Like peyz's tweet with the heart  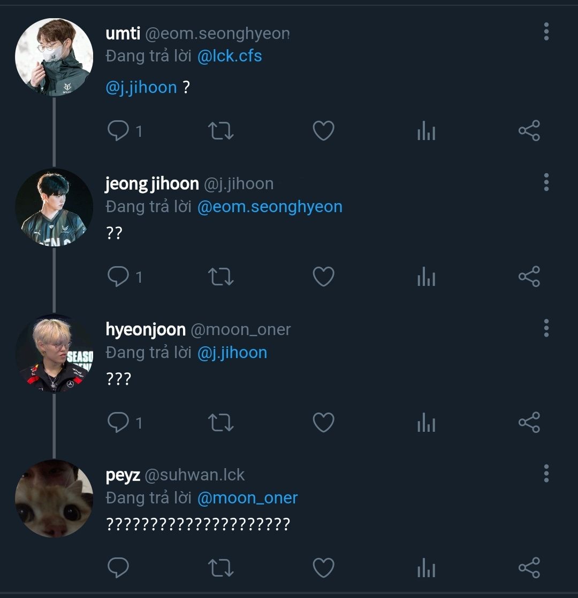[323, 568]
